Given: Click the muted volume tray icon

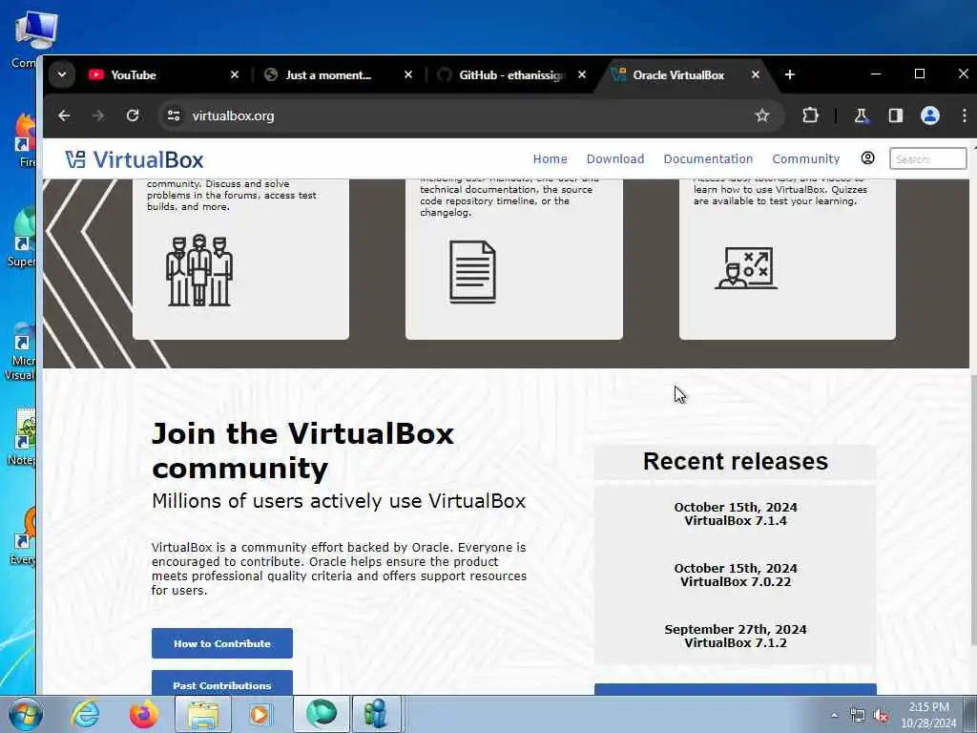Looking at the screenshot, I should click(x=881, y=716).
